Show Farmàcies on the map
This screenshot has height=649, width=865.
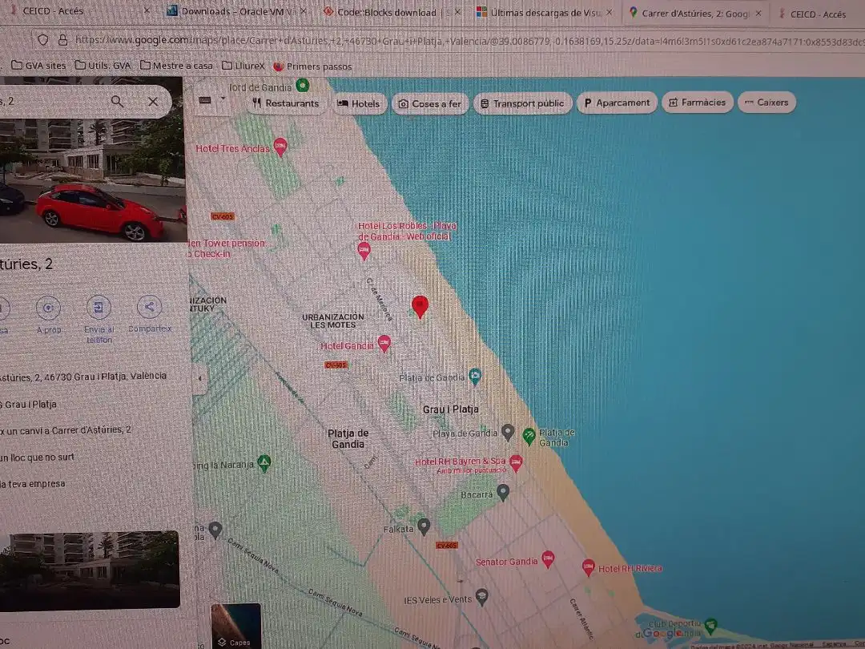point(698,102)
